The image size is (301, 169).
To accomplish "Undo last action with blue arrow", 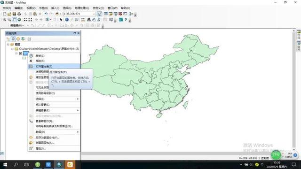I will tap(46, 14).
